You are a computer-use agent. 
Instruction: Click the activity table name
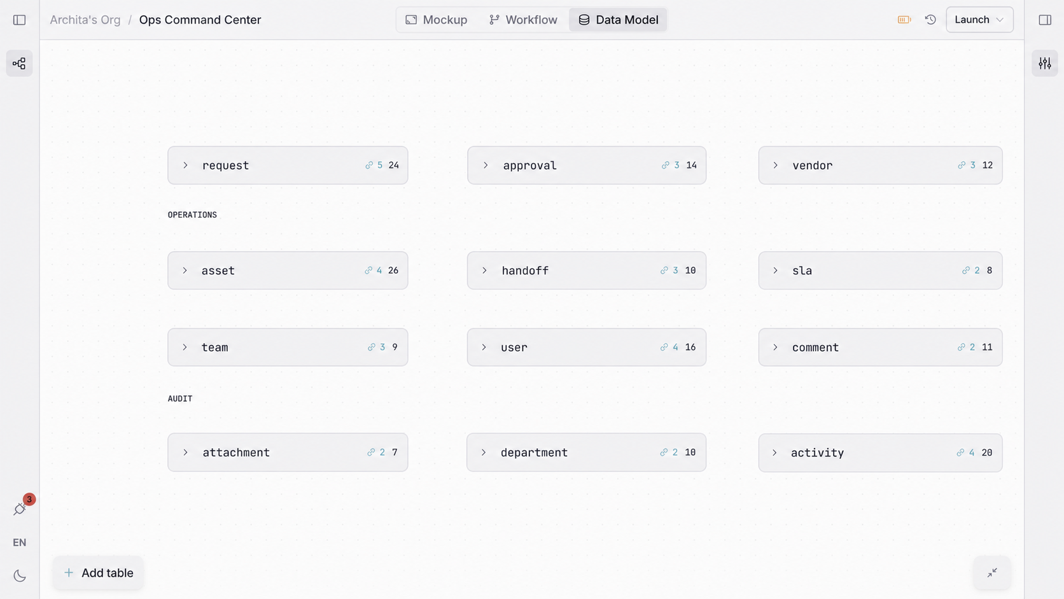817,453
